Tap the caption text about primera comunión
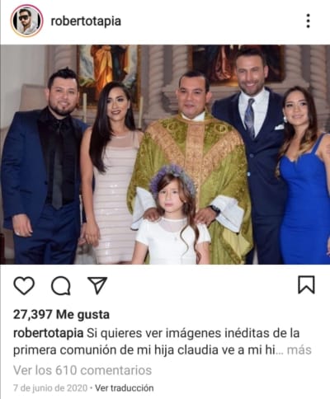The image size is (330, 399). pos(163,341)
